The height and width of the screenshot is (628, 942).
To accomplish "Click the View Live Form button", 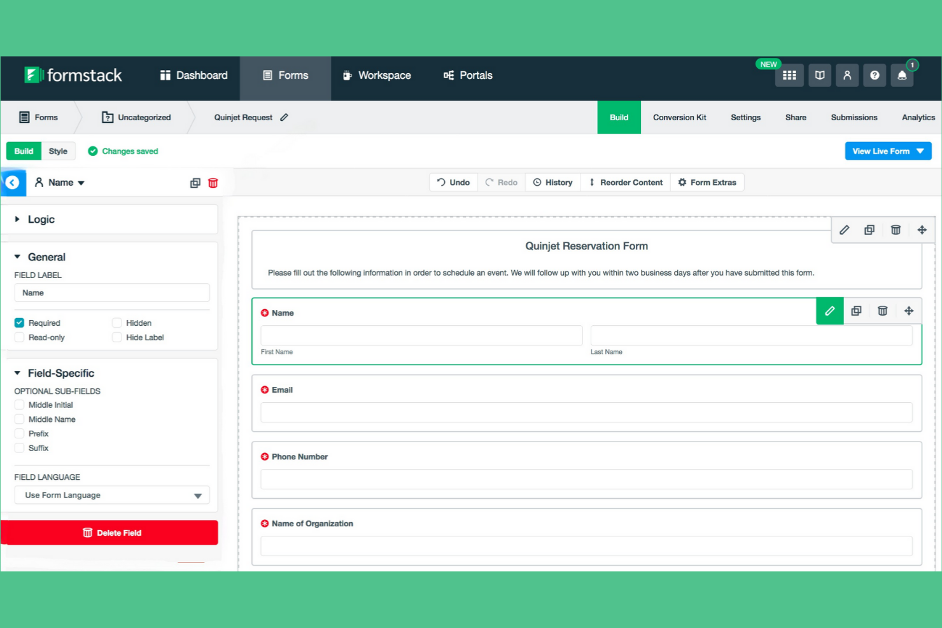I will 888,151.
